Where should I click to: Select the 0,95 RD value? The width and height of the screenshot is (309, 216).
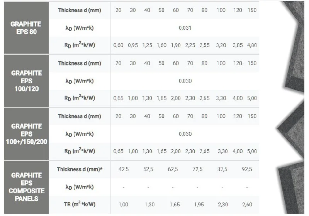pyautogui.click(x=132, y=45)
